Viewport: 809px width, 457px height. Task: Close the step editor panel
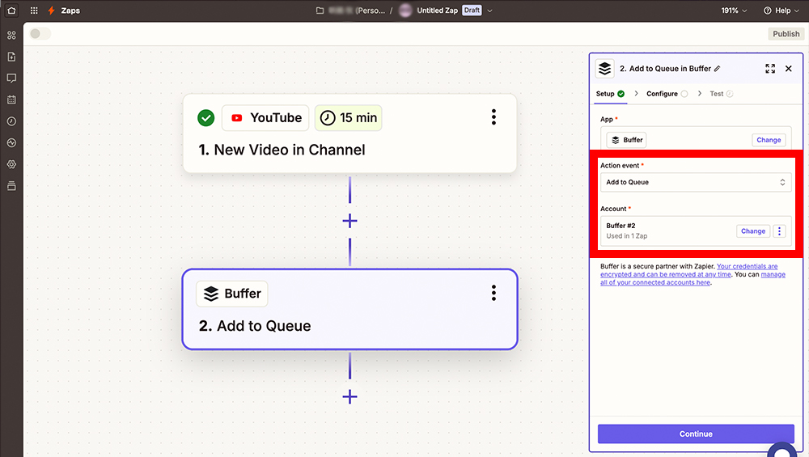pos(788,69)
